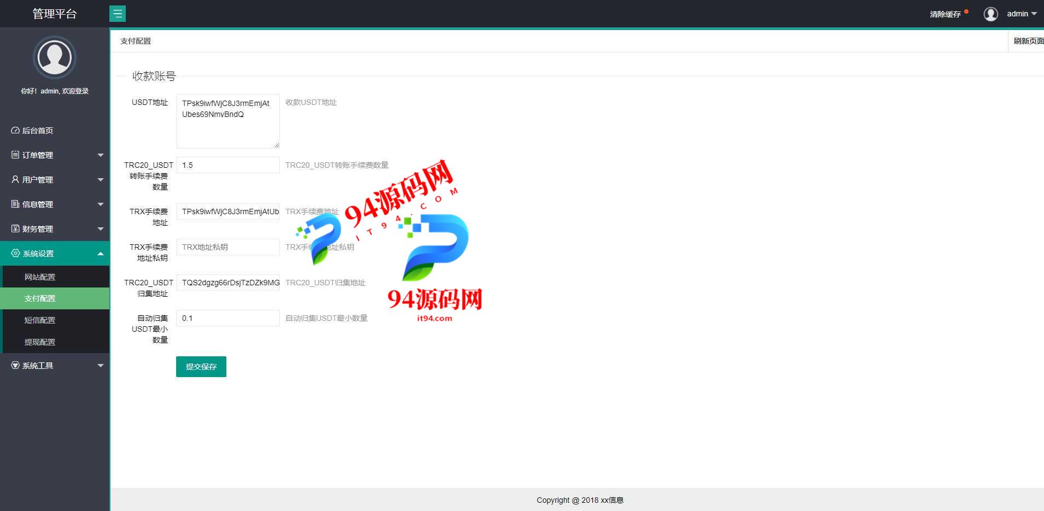Screen dimensions: 1044x511
Task: Click 财务管理 menu label
Action: 38,229
